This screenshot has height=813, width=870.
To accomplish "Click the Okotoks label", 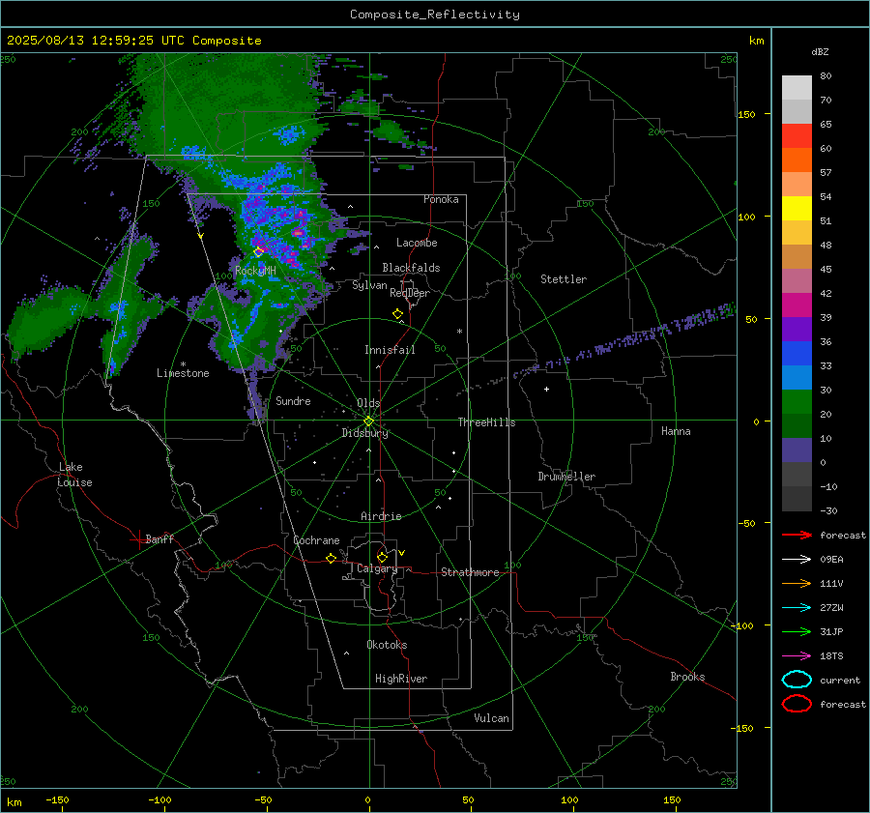I will 387,645.
